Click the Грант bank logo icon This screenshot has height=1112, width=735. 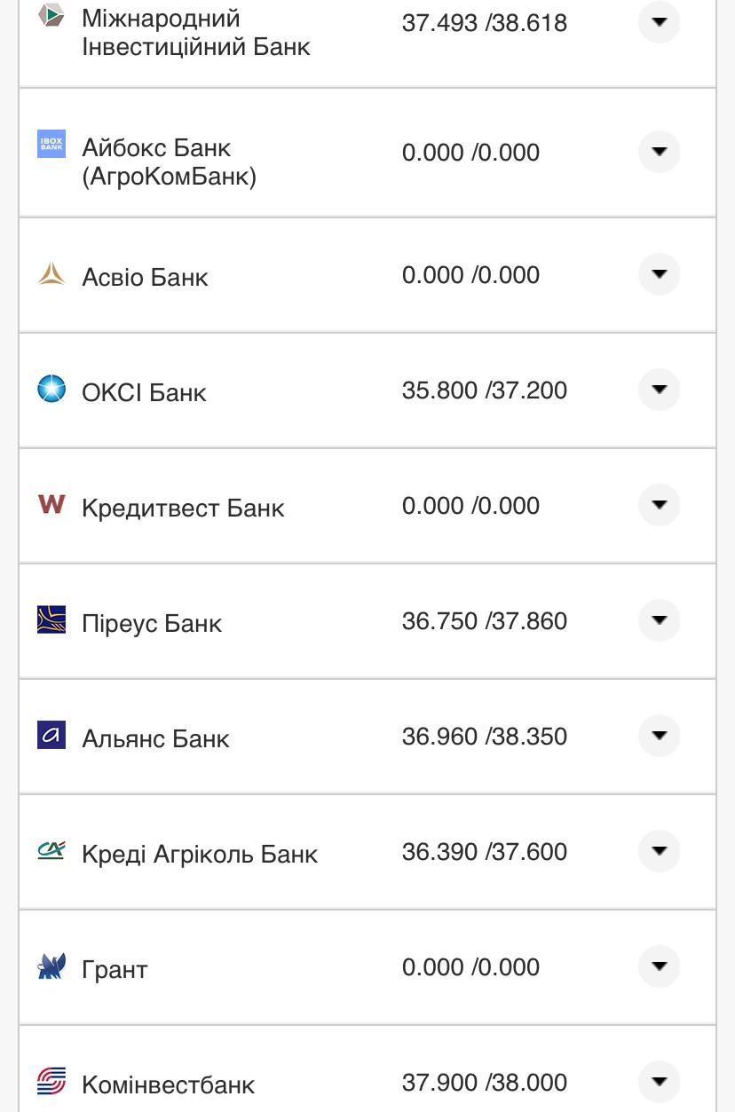(x=51, y=966)
